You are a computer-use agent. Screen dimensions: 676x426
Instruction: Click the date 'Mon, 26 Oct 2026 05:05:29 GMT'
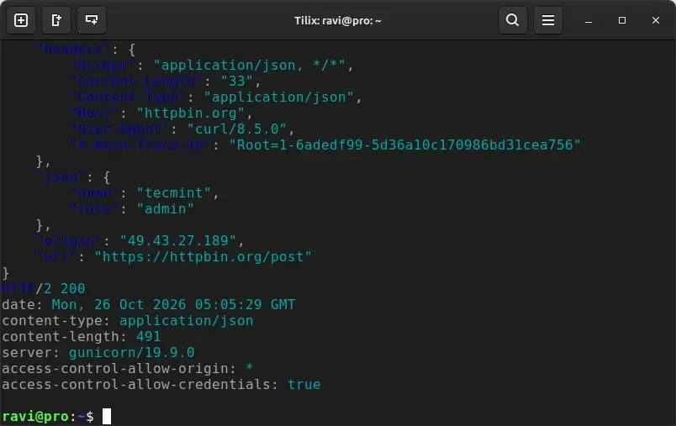[173, 304]
